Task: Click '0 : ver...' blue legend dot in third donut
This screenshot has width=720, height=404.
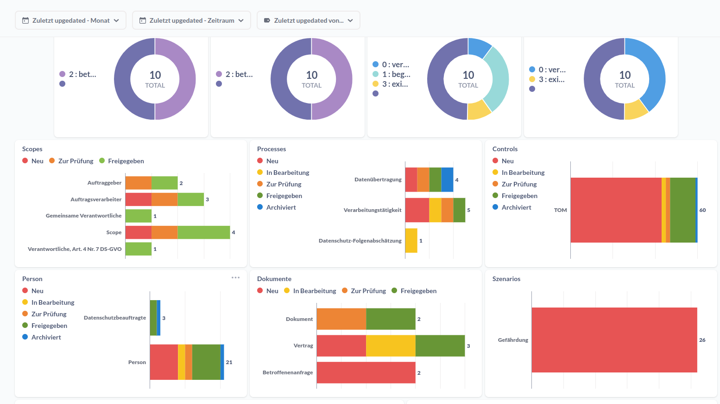Action: point(375,64)
